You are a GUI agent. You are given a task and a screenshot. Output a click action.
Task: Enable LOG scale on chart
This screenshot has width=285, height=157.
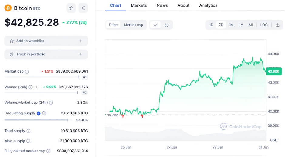point(264,25)
